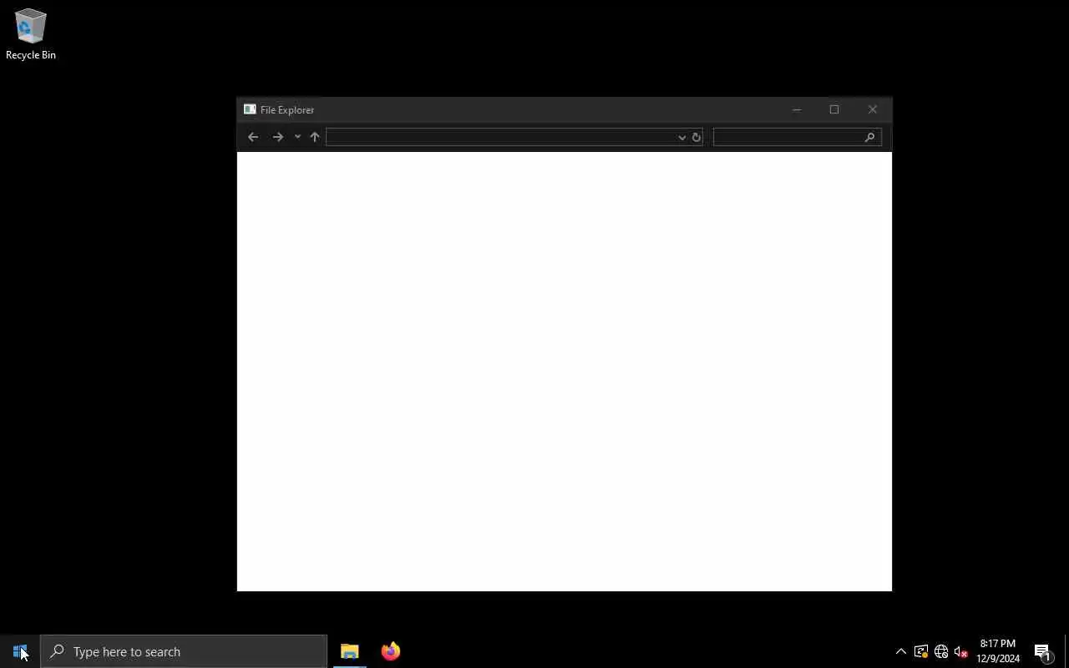Screen dimensions: 1069x668
Task: Minimize the File Explorer window
Action: coord(797,109)
